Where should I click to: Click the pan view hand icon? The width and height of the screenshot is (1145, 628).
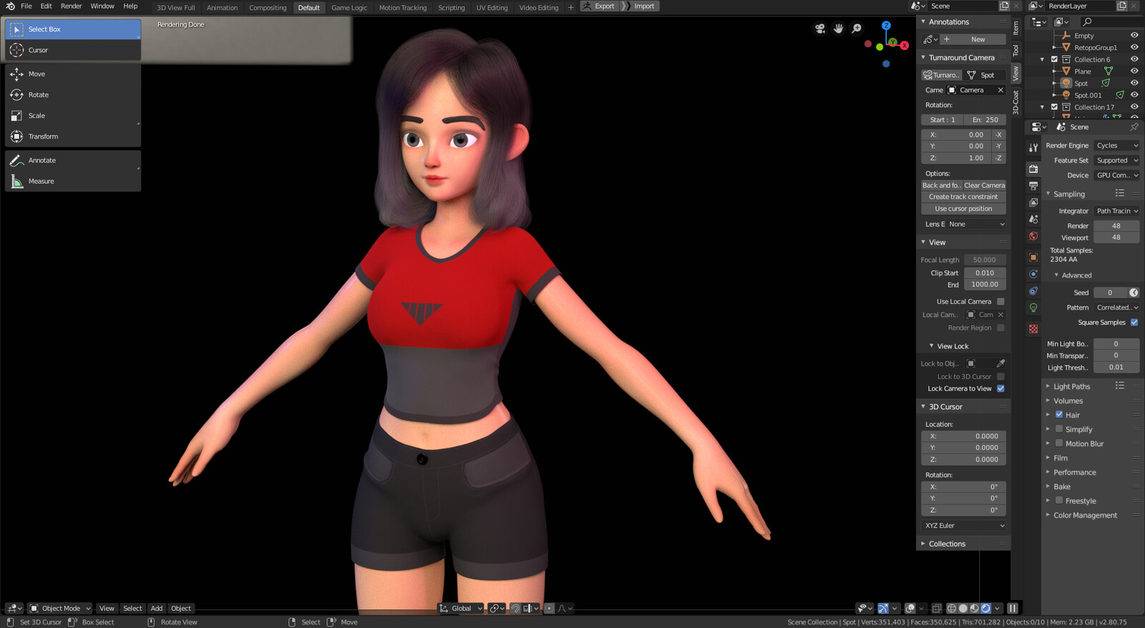point(838,29)
